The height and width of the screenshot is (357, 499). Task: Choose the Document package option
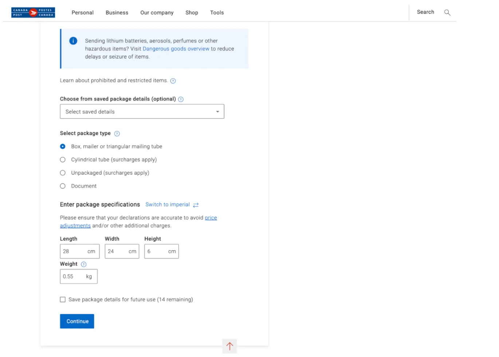click(63, 186)
